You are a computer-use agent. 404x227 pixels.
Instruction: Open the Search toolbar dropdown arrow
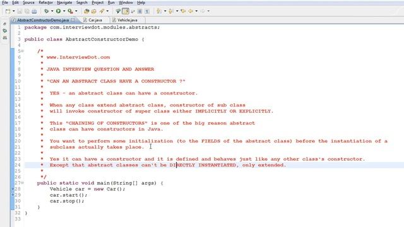coord(107,11)
